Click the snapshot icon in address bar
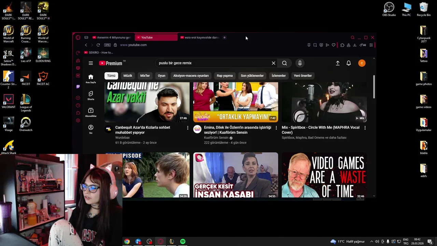 tap(315, 45)
